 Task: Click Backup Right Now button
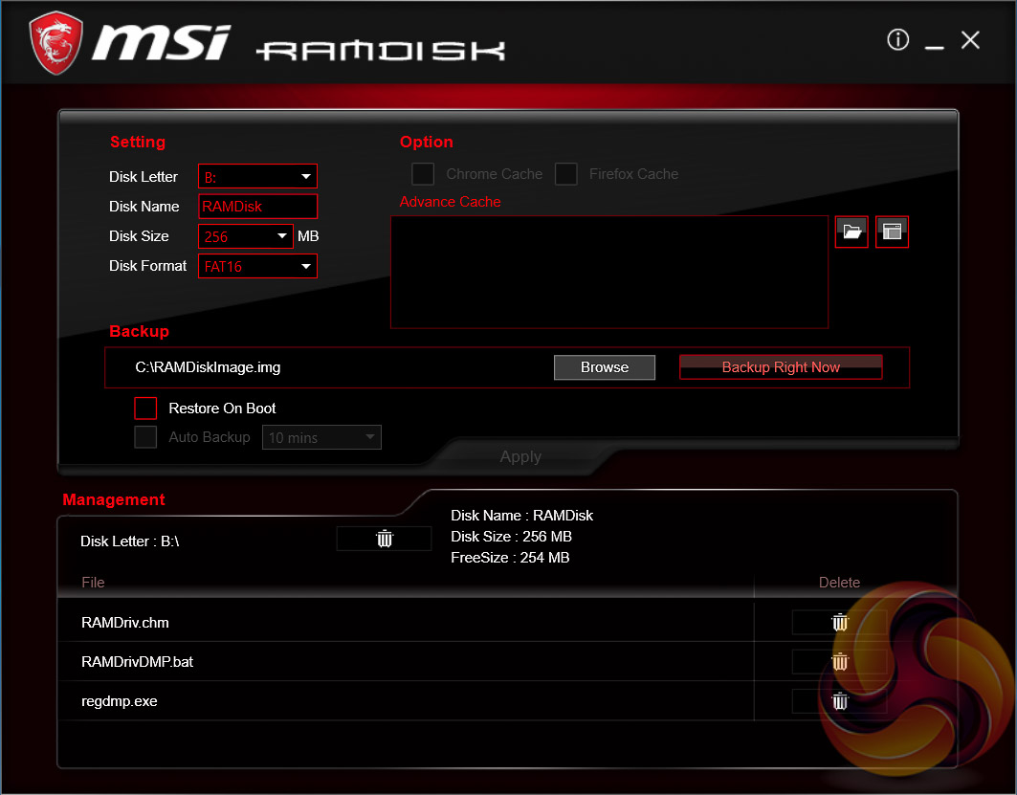pyautogui.click(x=781, y=367)
